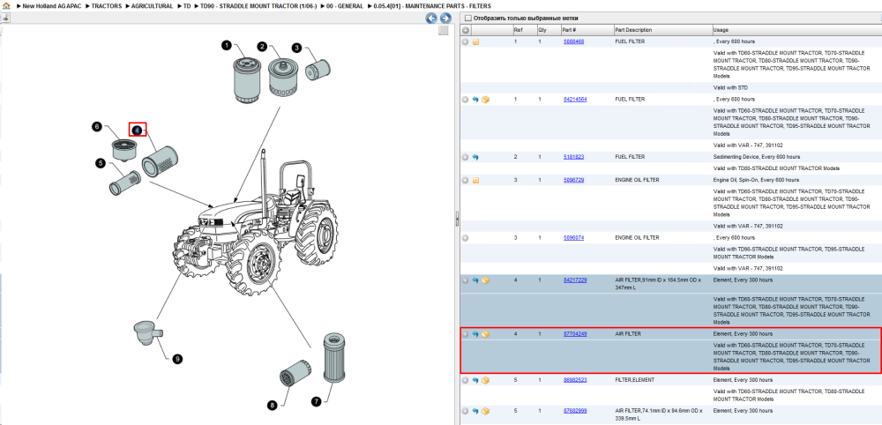Select callout 5 on the diagram
Screen dimensions: 882x425
tap(101, 164)
